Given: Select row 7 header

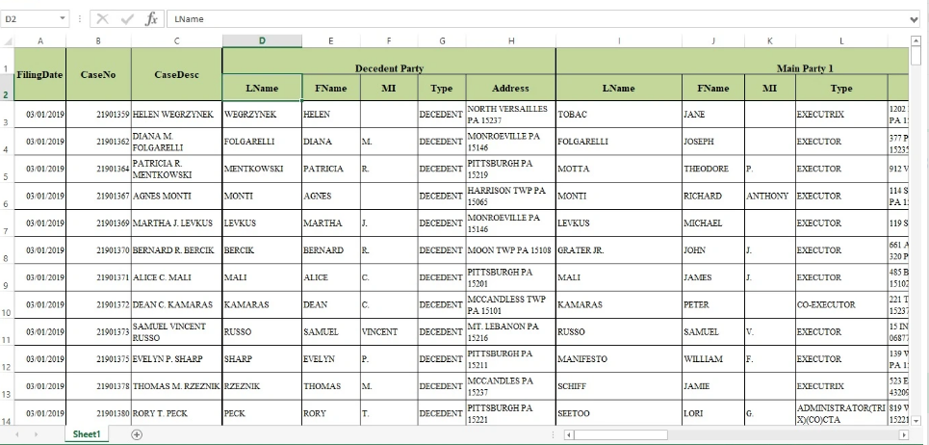Looking at the screenshot, I should point(7,232).
